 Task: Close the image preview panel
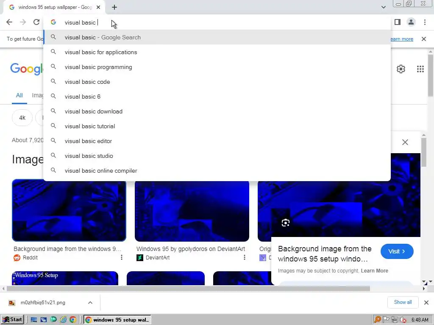405,142
